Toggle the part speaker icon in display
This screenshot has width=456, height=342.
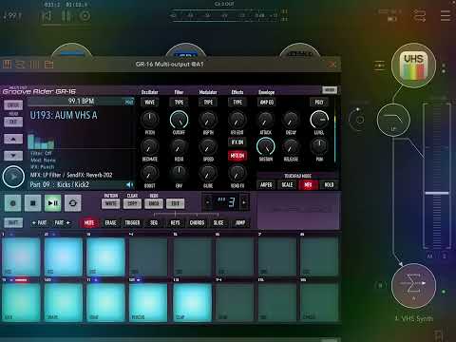(129, 184)
